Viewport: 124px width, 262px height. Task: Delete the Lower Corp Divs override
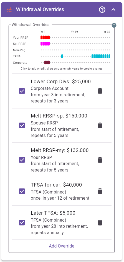[100, 91]
